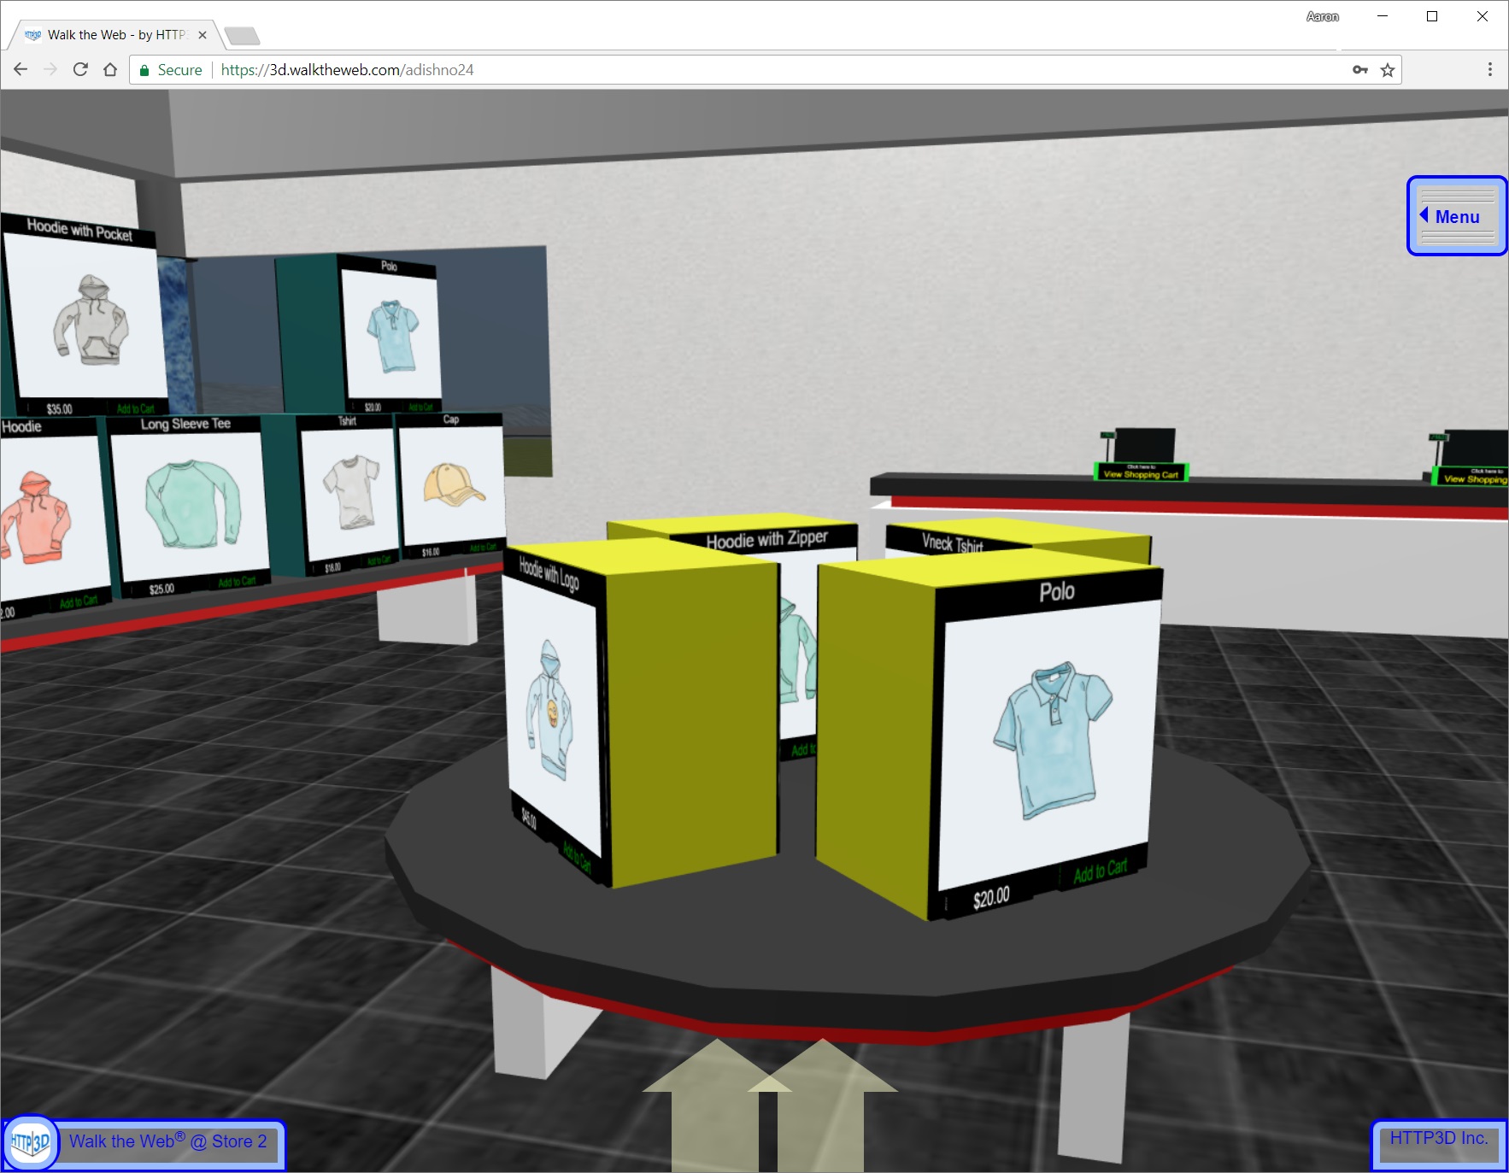Add Hoodie with Logo to cart

click(577, 857)
